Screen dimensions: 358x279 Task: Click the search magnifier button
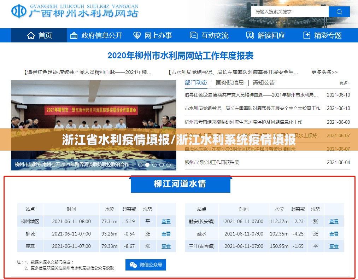[x=339, y=12]
